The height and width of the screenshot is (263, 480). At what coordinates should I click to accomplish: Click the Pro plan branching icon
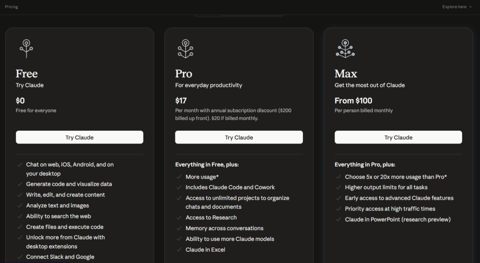point(185,48)
